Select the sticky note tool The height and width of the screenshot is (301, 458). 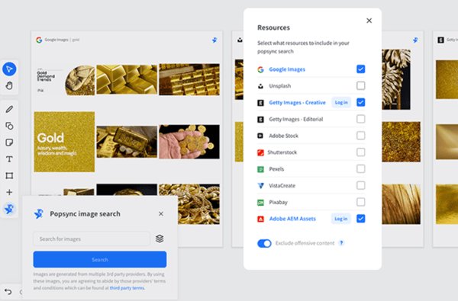pyautogui.click(x=9, y=142)
